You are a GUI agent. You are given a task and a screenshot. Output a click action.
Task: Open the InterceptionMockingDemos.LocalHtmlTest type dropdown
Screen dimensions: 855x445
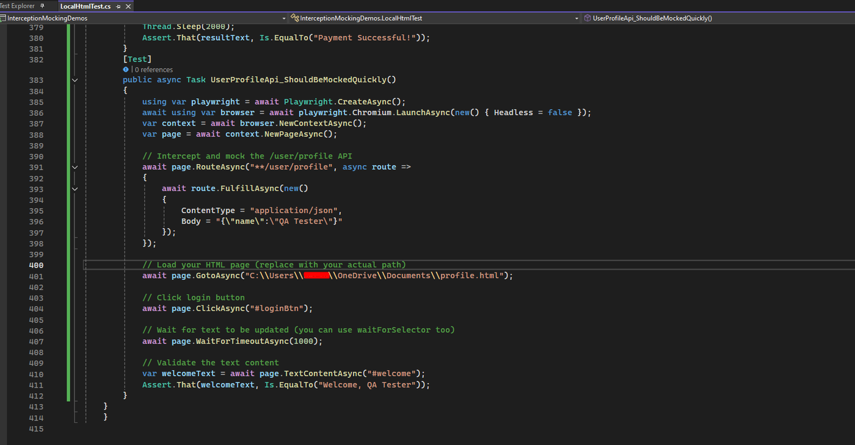435,18
